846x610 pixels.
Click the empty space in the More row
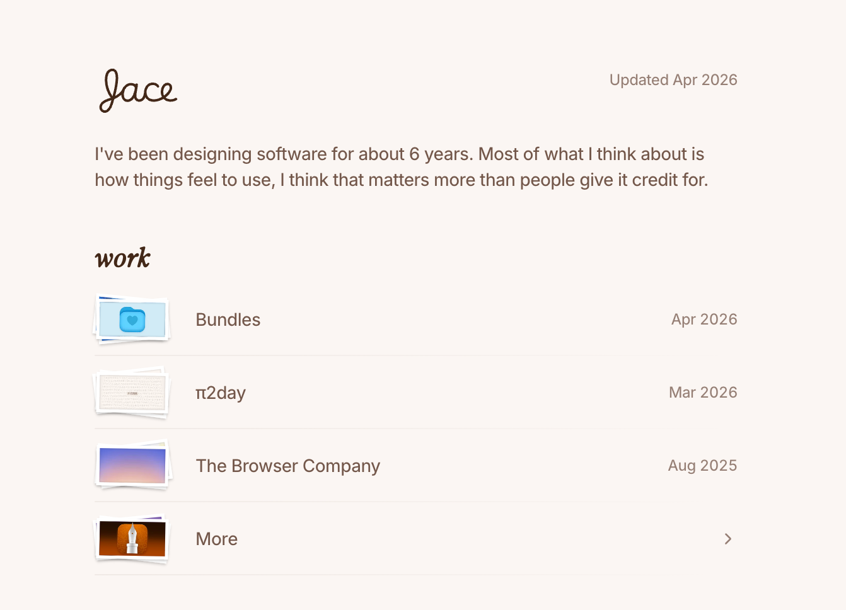click(479, 539)
